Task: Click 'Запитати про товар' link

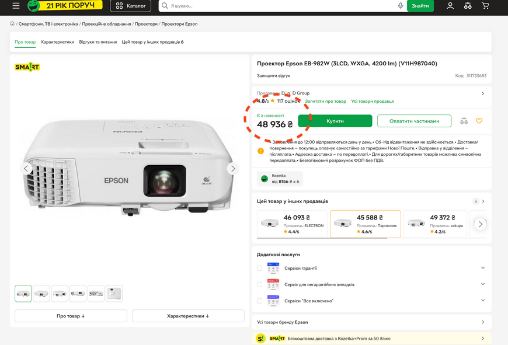Action: 326,102
